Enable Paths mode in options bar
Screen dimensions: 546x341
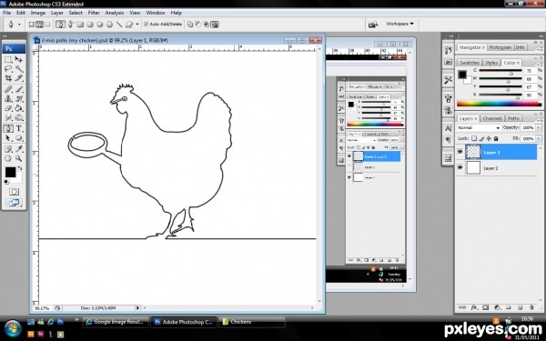40,25
